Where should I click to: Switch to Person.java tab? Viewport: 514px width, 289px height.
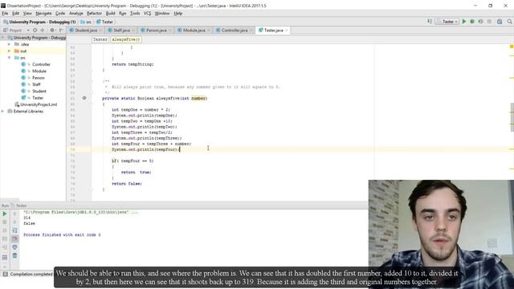(x=156, y=31)
